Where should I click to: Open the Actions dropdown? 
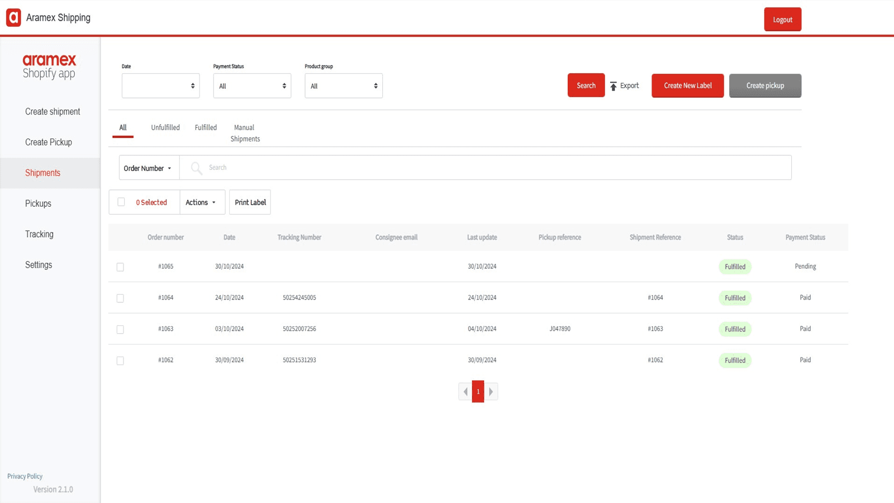click(x=202, y=202)
